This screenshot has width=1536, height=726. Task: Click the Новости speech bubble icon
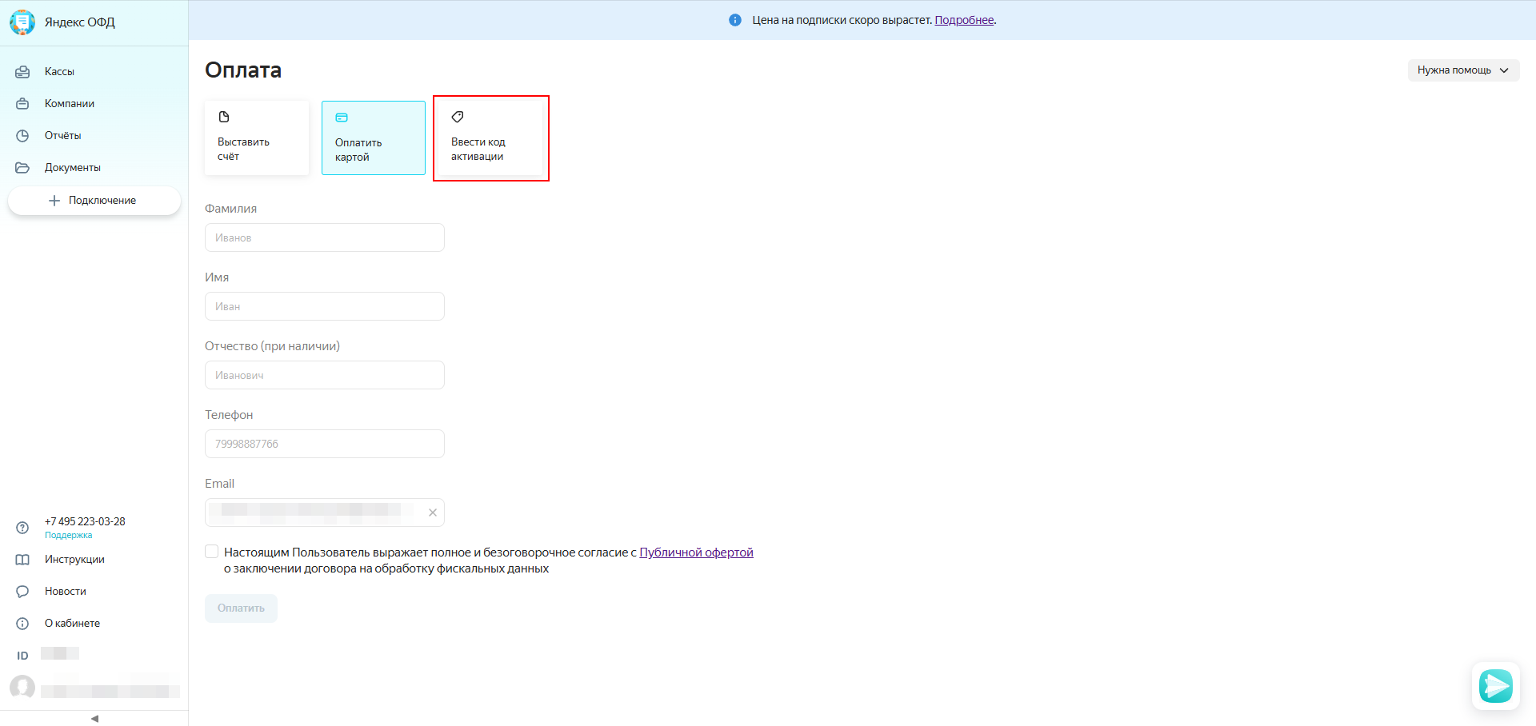pyautogui.click(x=22, y=592)
